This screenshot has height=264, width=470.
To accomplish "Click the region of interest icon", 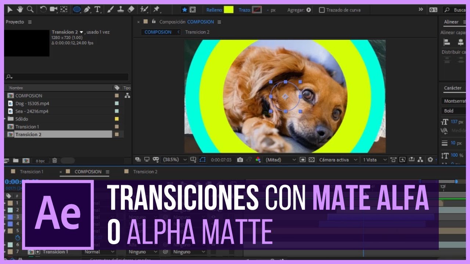I will click(x=303, y=160).
